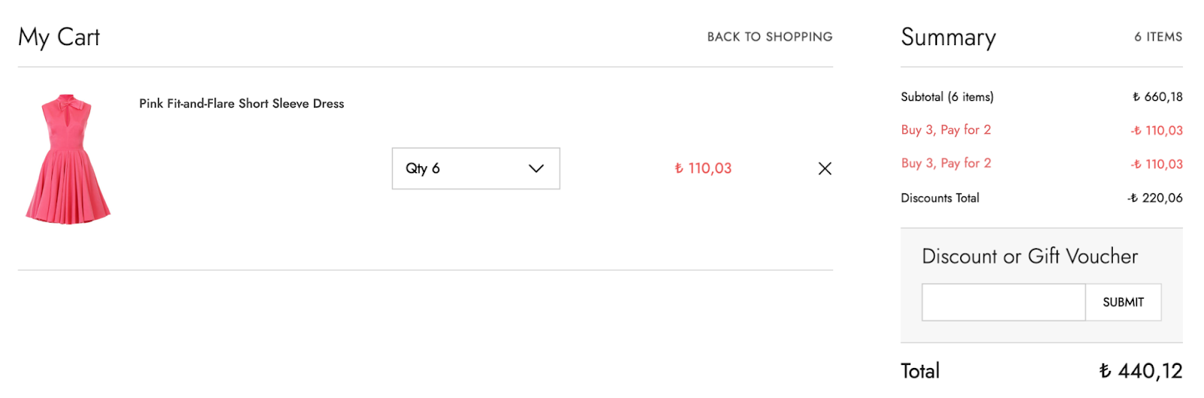Image resolution: width=1204 pixels, height=398 pixels.
Task: Open the Pink Fit-and-Flare Short Sleeve Dress title
Action: tap(242, 104)
